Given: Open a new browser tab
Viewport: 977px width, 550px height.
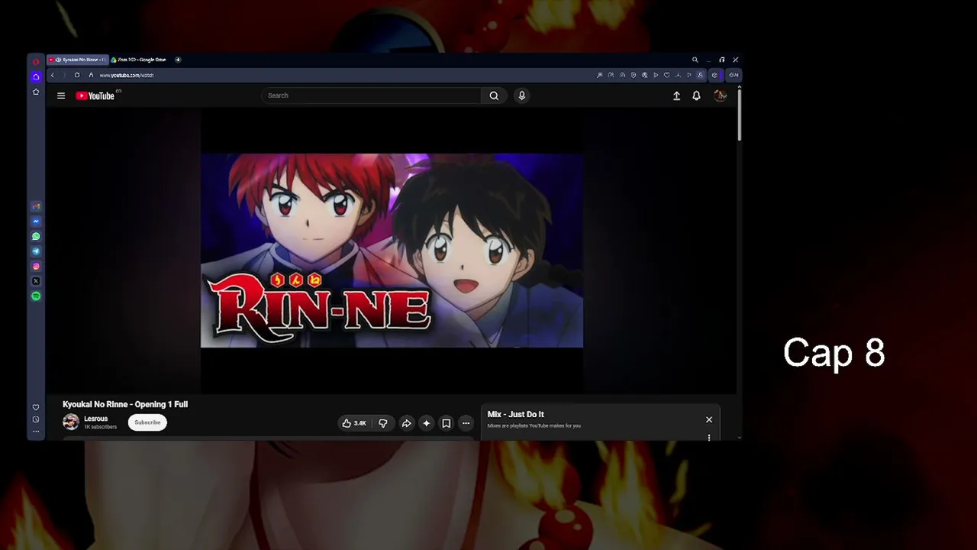Looking at the screenshot, I should pyautogui.click(x=178, y=60).
